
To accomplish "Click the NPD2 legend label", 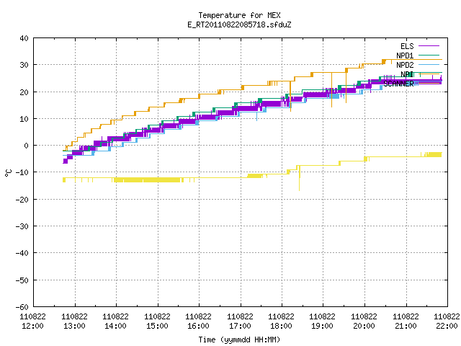I will click(405, 65).
